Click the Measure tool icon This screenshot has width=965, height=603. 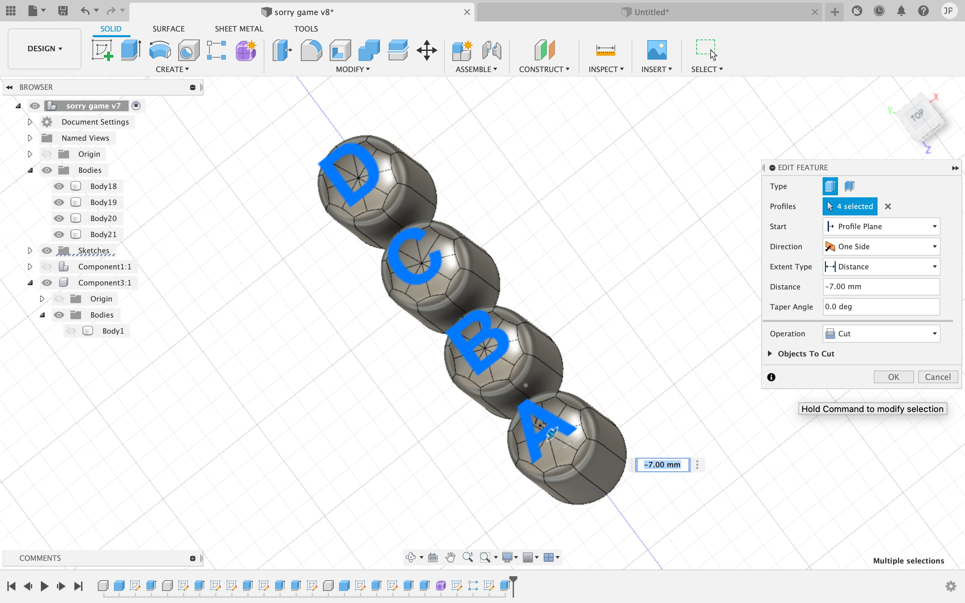605,50
